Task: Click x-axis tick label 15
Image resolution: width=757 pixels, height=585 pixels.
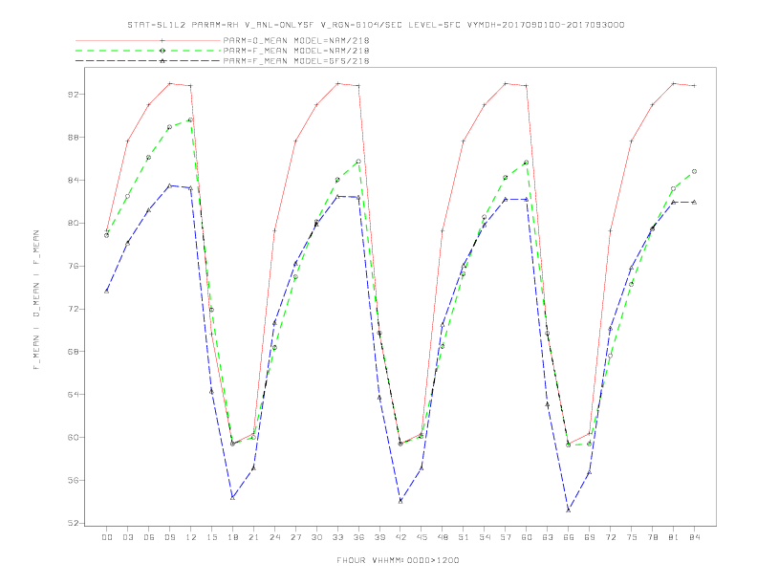Action: coord(211,537)
